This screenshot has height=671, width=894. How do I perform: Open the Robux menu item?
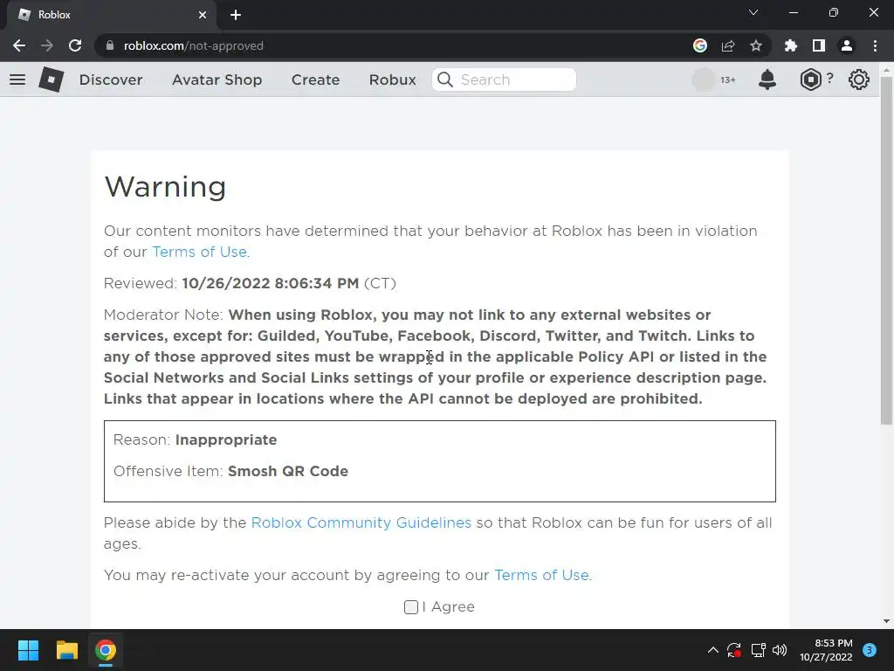[393, 80]
